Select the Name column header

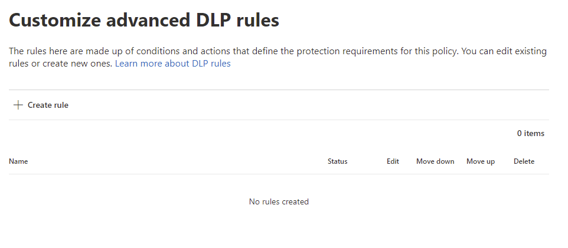click(x=18, y=161)
